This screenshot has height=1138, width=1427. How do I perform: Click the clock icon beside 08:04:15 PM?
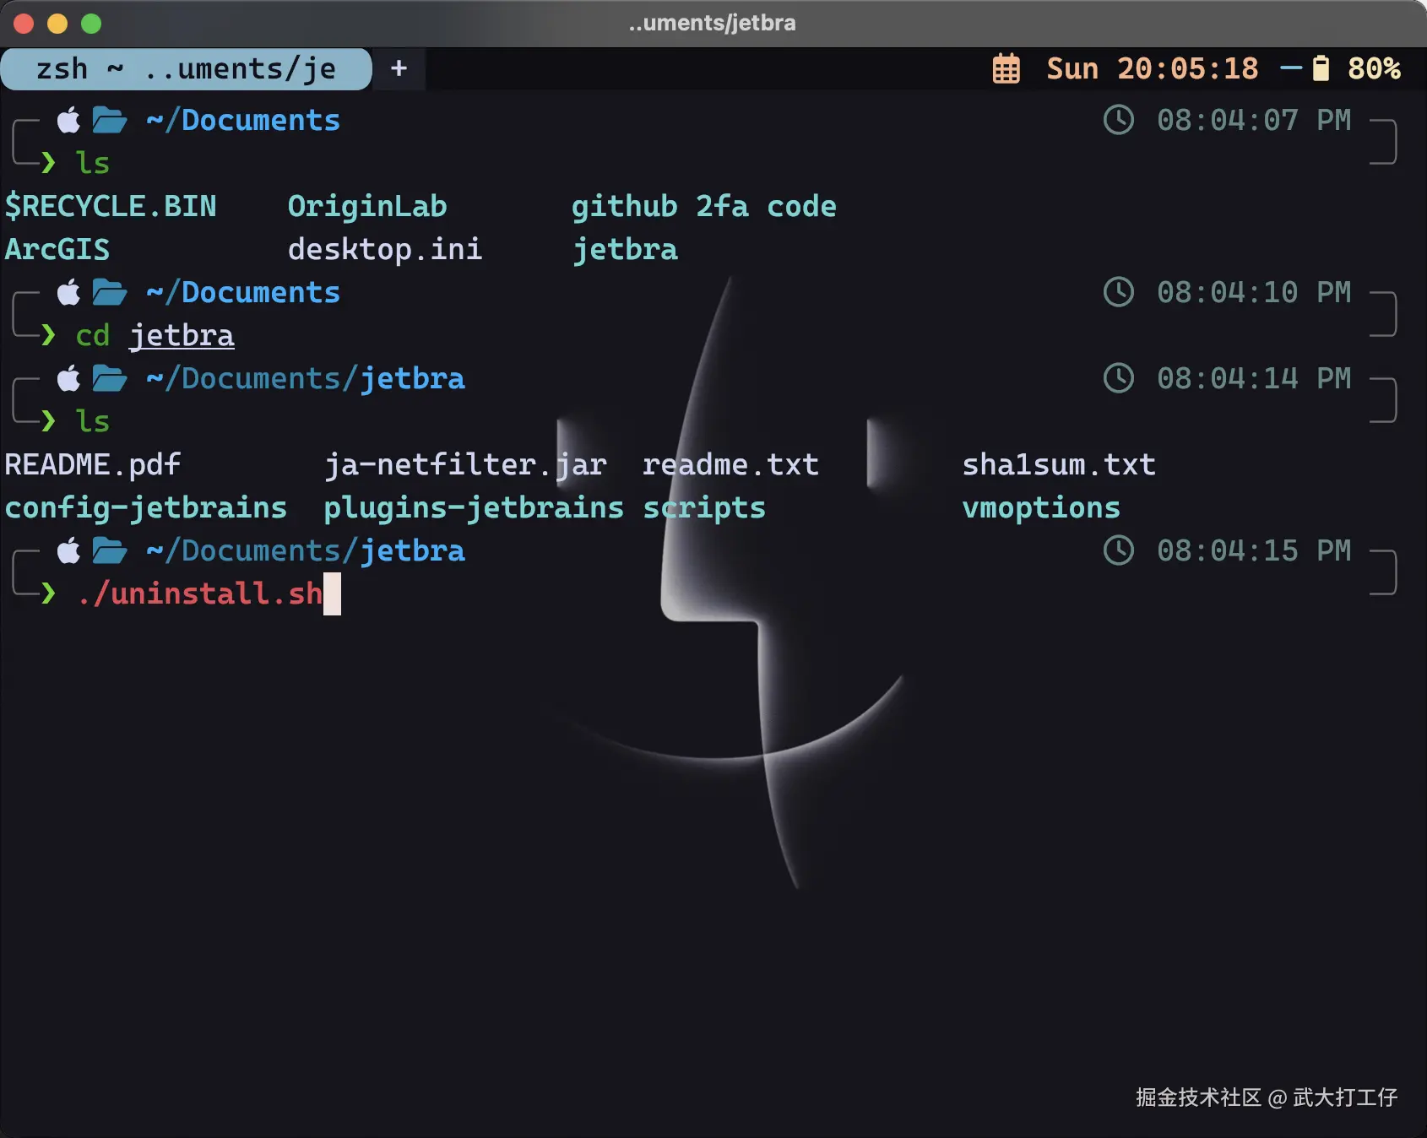(1119, 550)
